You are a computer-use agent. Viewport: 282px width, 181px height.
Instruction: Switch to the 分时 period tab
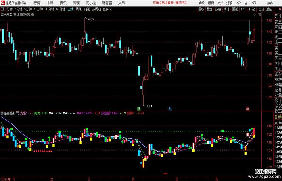click(10, 9)
